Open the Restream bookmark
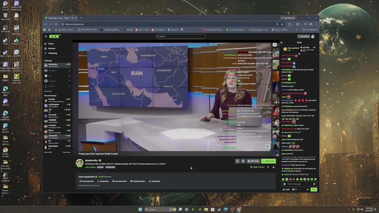The image size is (379, 213). (x=173, y=30)
